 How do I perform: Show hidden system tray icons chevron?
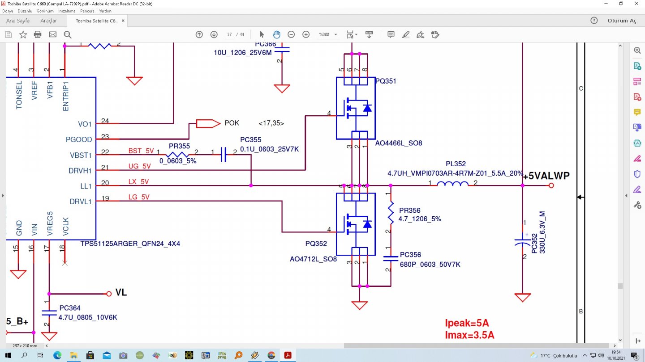[585, 355]
